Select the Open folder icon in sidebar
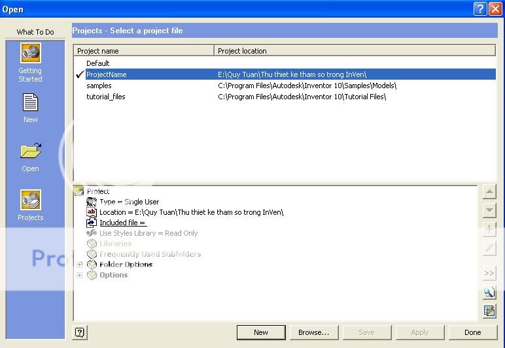Viewport: 505px width, 348px height. point(31,151)
